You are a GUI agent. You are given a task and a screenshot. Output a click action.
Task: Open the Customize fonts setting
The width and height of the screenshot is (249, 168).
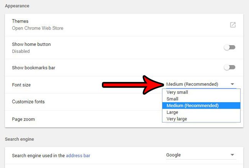(x=28, y=102)
